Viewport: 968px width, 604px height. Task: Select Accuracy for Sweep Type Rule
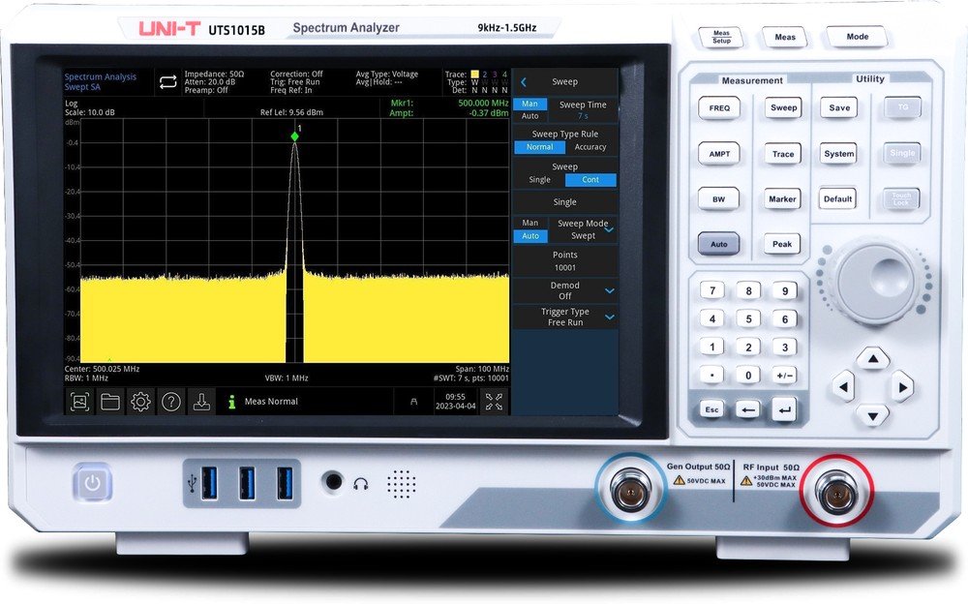pos(590,147)
